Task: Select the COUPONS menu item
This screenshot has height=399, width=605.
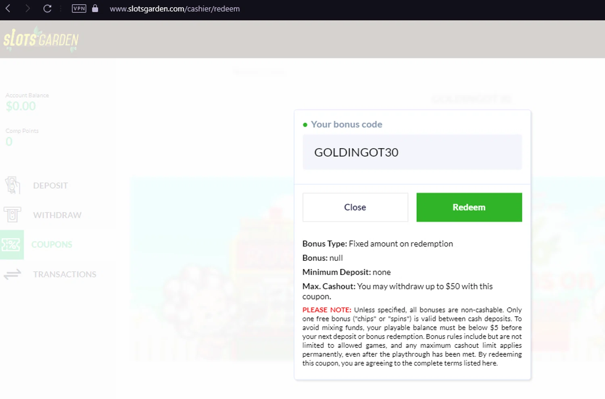Action: (52, 244)
